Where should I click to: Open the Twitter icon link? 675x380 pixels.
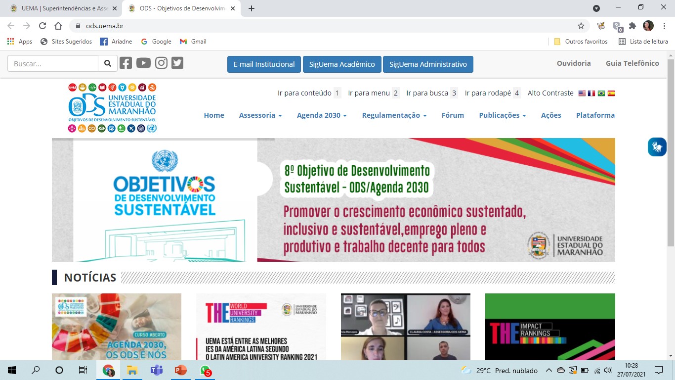coord(177,63)
